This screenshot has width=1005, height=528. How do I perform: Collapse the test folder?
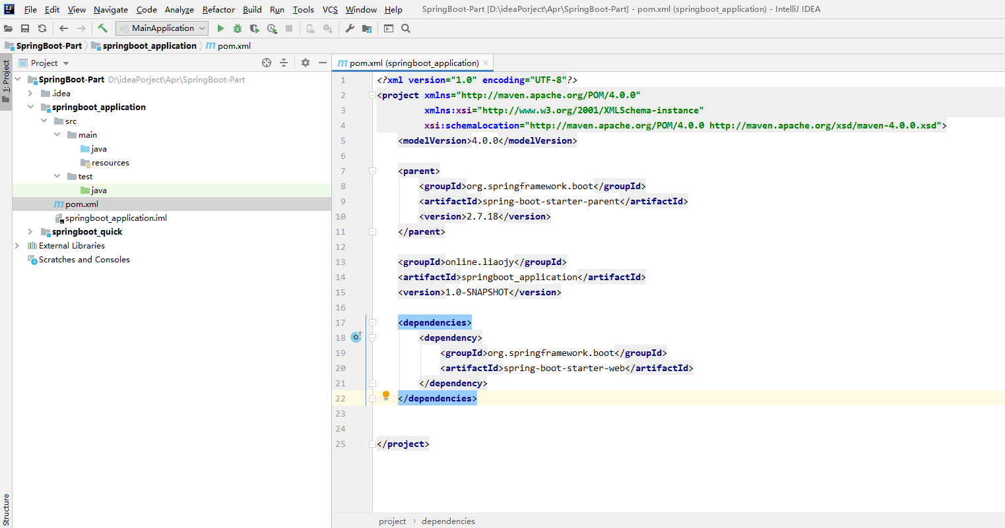point(57,176)
